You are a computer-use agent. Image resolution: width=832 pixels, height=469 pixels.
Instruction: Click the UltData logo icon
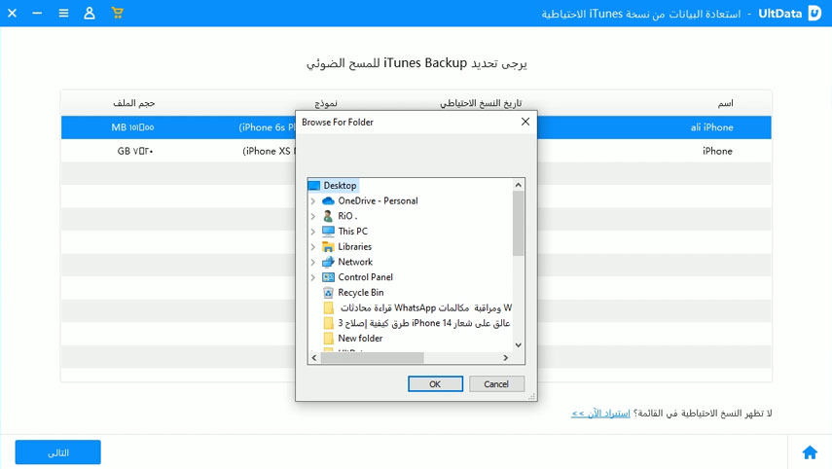[x=814, y=14]
